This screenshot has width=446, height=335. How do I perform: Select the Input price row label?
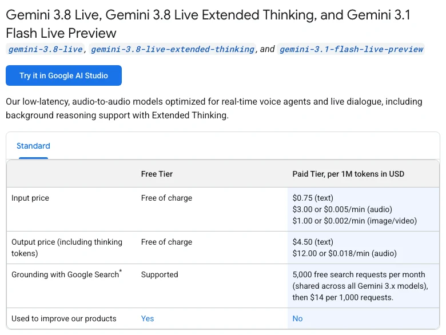(30, 198)
